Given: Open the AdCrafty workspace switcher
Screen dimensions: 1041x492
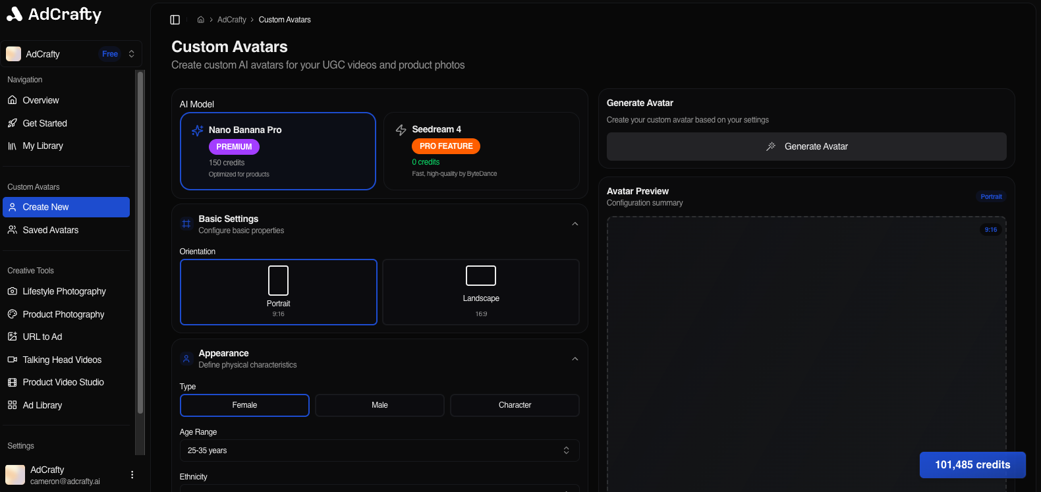Looking at the screenshot, I should click(x=71, y=54).
